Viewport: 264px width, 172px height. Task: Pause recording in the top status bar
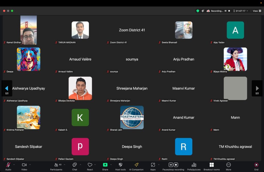coord(226,11)
